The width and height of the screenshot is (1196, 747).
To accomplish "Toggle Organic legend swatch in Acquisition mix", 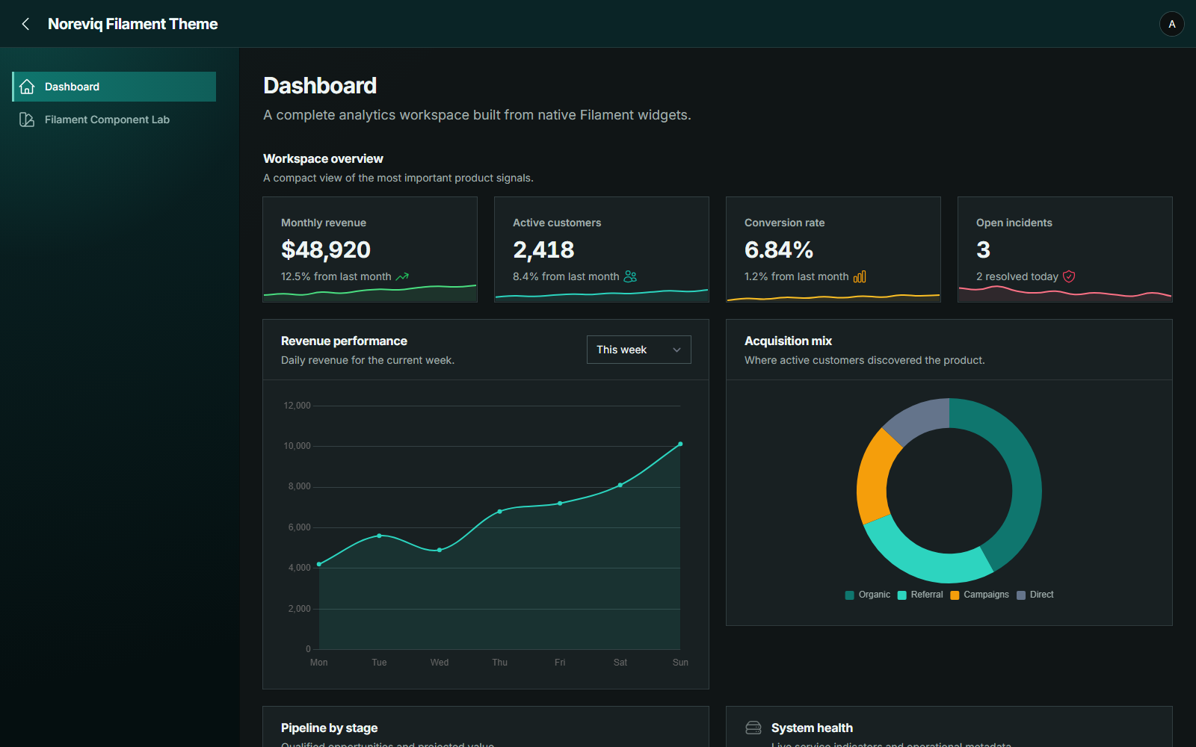I will coord(849,595).
